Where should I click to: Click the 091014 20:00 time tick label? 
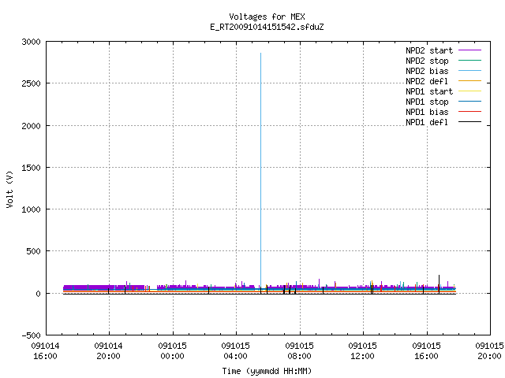109,351
